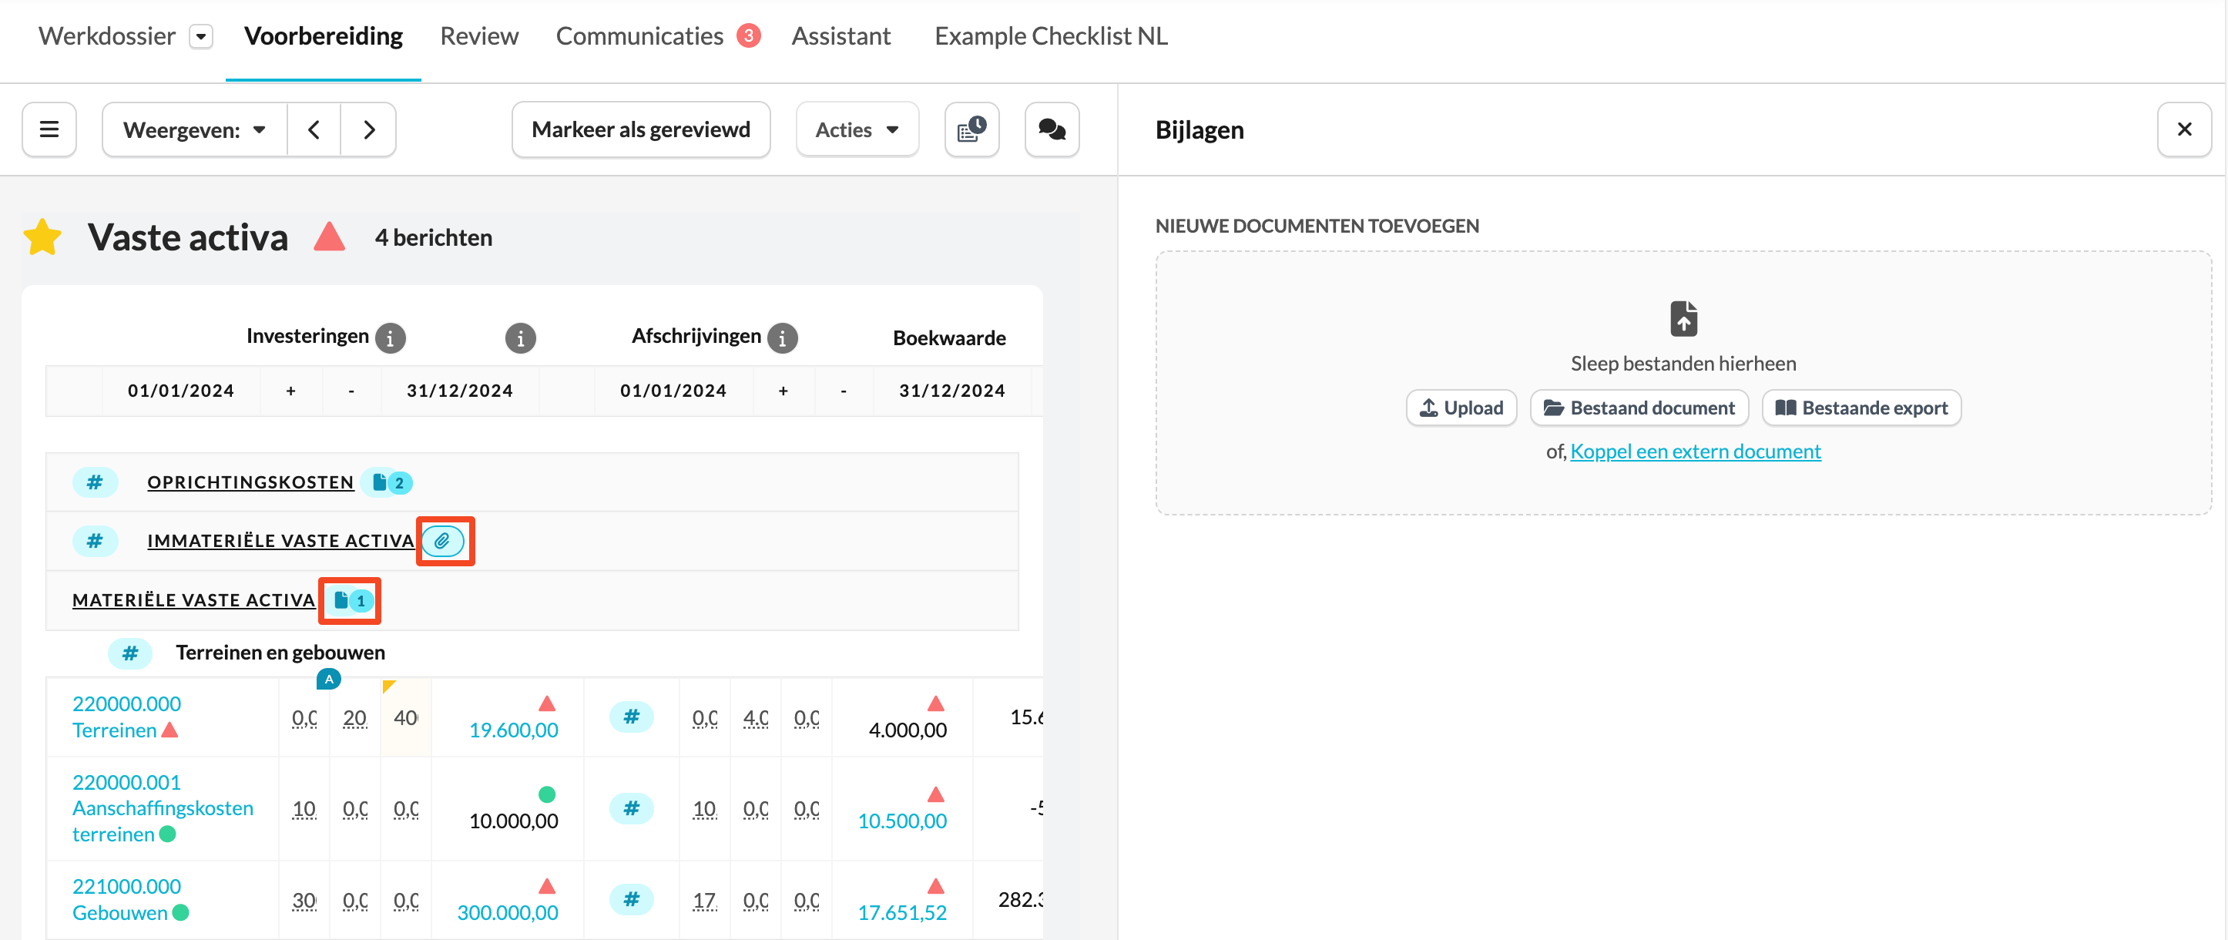Open Oprichtingskosten attached documents badge
2228x940 pixels.
[x=388, y=482]
